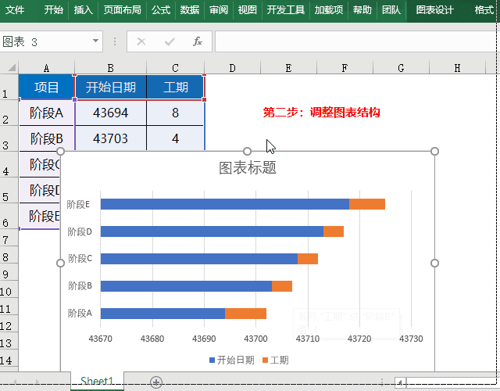Click the horizontal scrollbar left arrow
The height and width of the screenshot is (391, 500).
pyautogui.click(x=400, y=382)
